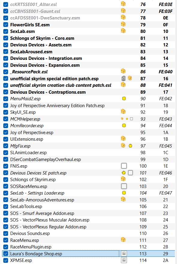Uncheck the SexLabAroused.esm plugin checkbox
The image size is (177, 264).
(6, 52)
